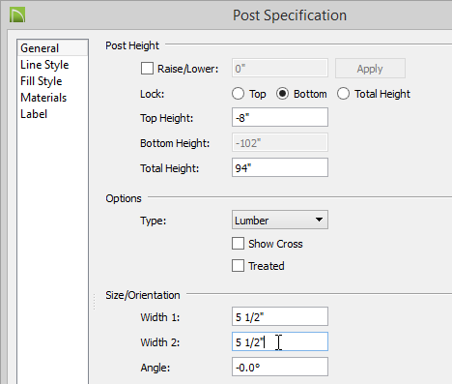
Task: Click the Apply button
Action: [370, 69]
